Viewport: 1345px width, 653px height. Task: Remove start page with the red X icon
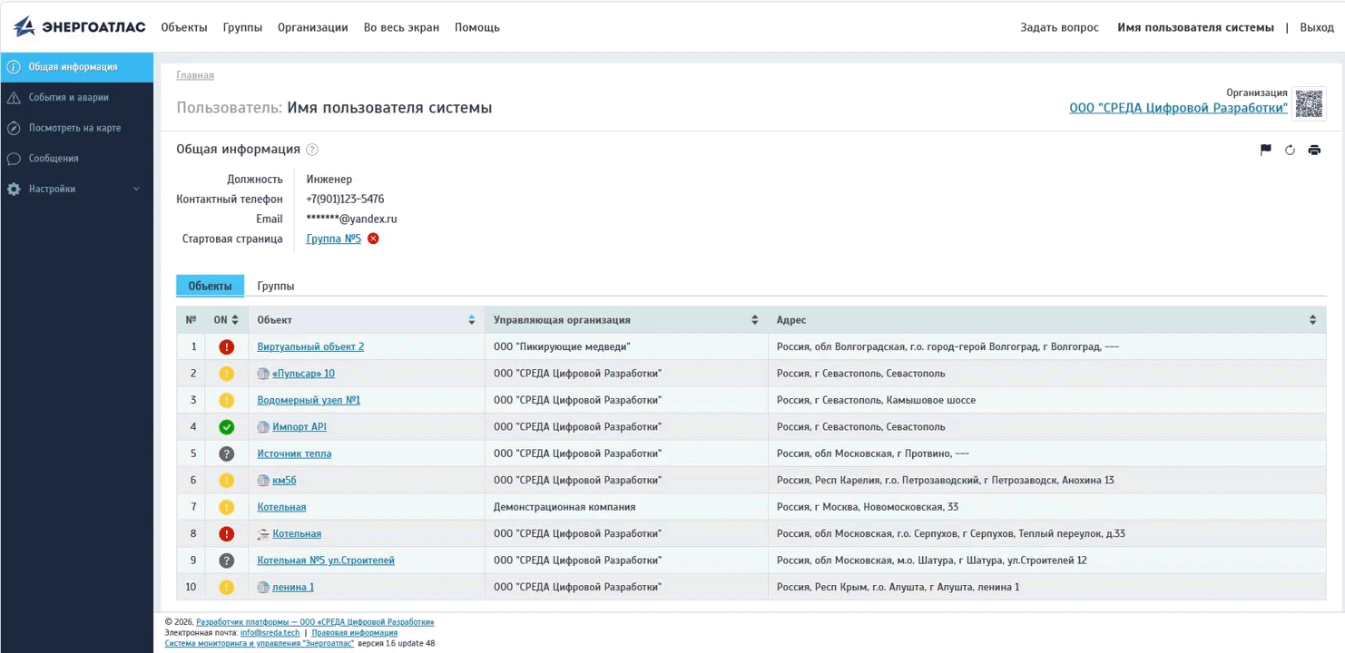pyautogui.click(x=373, y=239)
